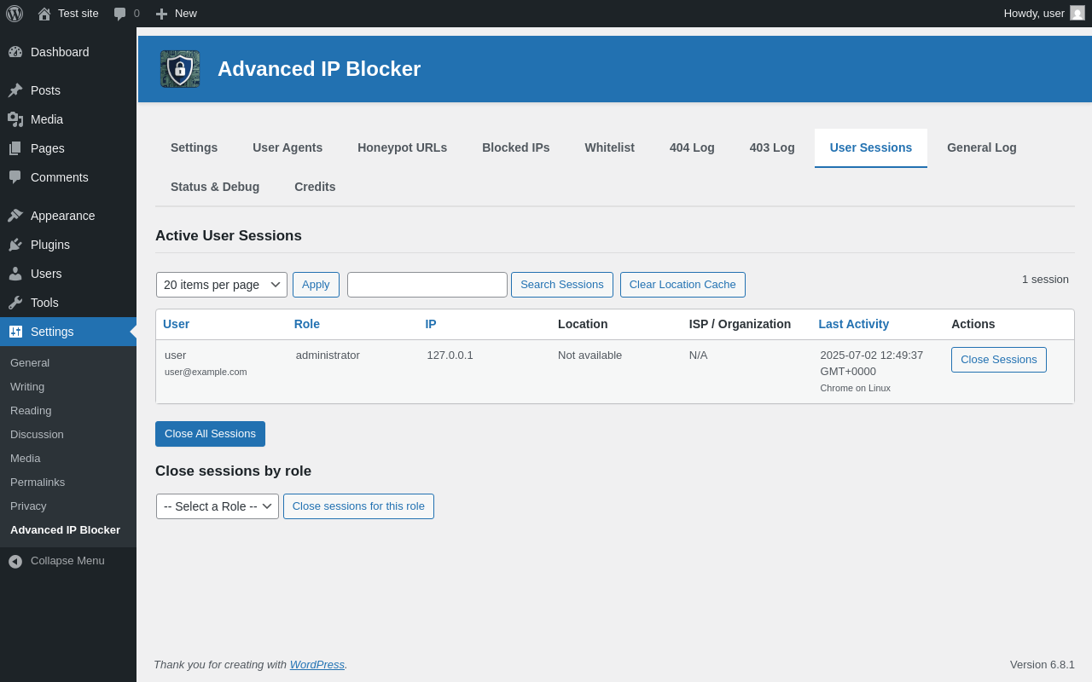Click user@example.com email text

coord(206,372)
